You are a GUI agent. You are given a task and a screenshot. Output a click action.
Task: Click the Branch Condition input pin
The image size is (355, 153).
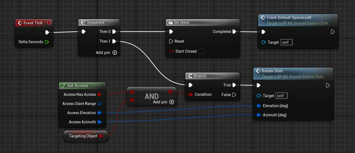coord(190,94)
